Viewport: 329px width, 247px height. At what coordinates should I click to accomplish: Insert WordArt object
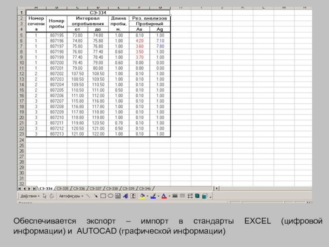126,196
